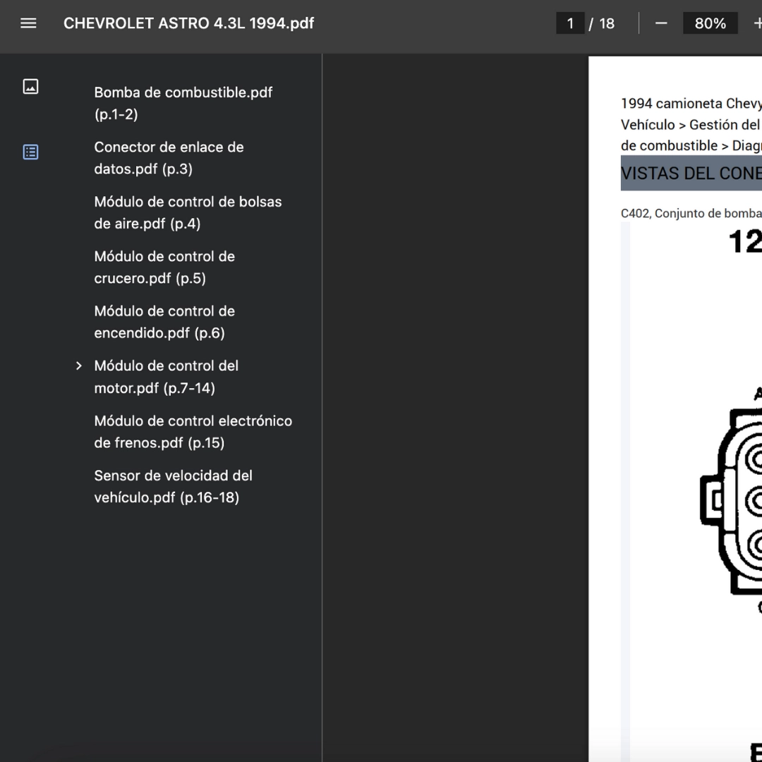Click the 1994 camioneta Chevy breadcrumb line
The image size is (762, 762).
click(691, 104)
